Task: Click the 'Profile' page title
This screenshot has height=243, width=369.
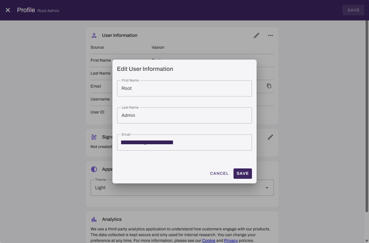Action: coord(26,10)
